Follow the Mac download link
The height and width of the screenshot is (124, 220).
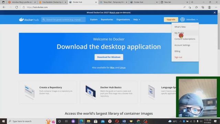112,68
